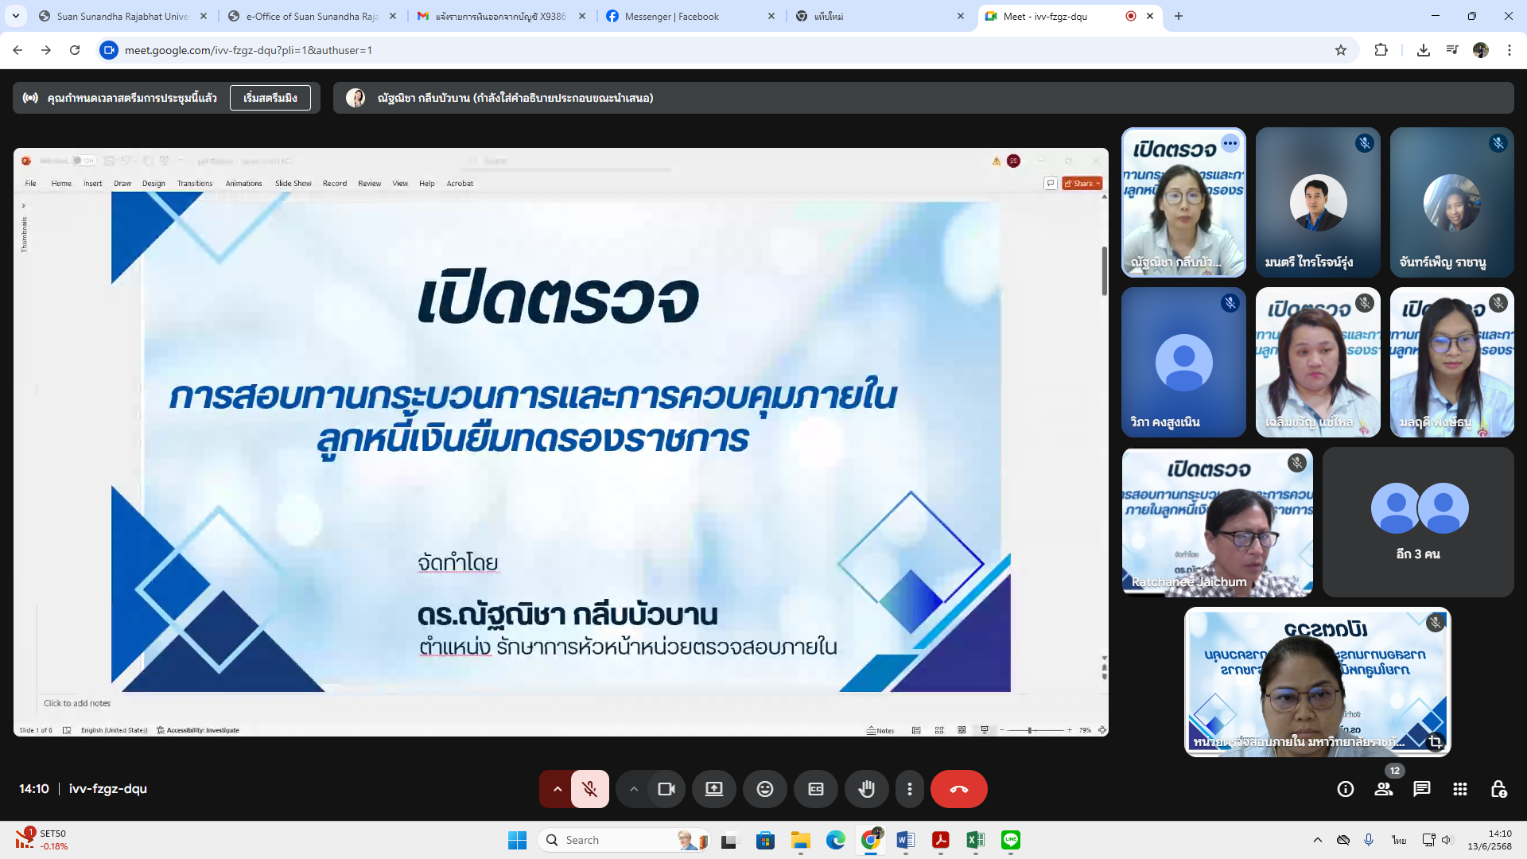Image resolution: width=1527 pixels, height=859 pixels.
Task: Click the raise hand icon
Action: click(x=866, y=789)
